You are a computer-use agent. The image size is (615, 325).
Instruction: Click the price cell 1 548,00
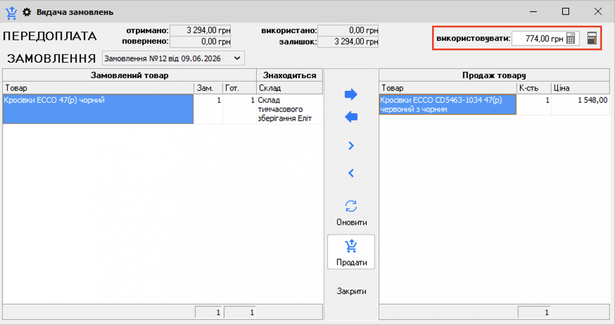(580, 104)
